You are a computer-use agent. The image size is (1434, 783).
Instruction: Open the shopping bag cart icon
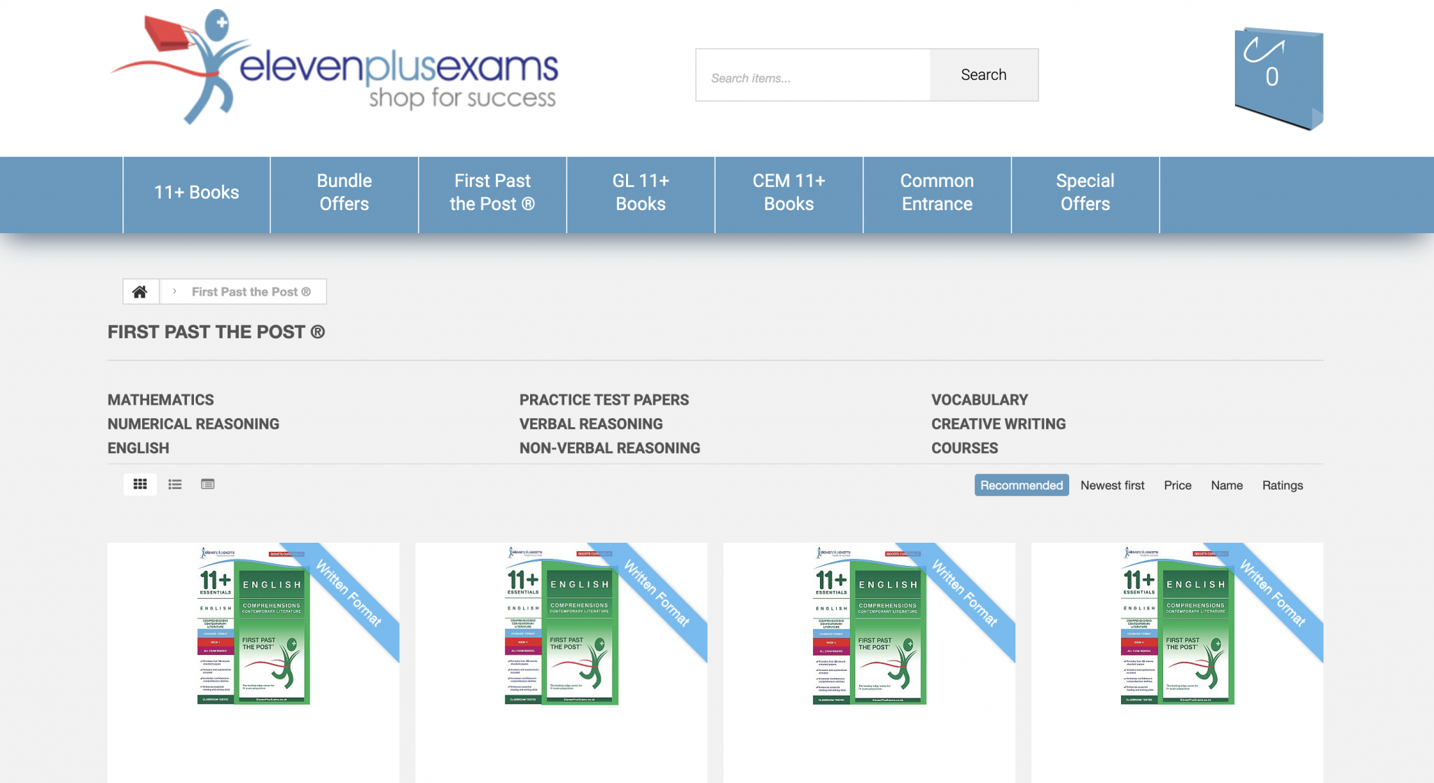click(1278, 76)
